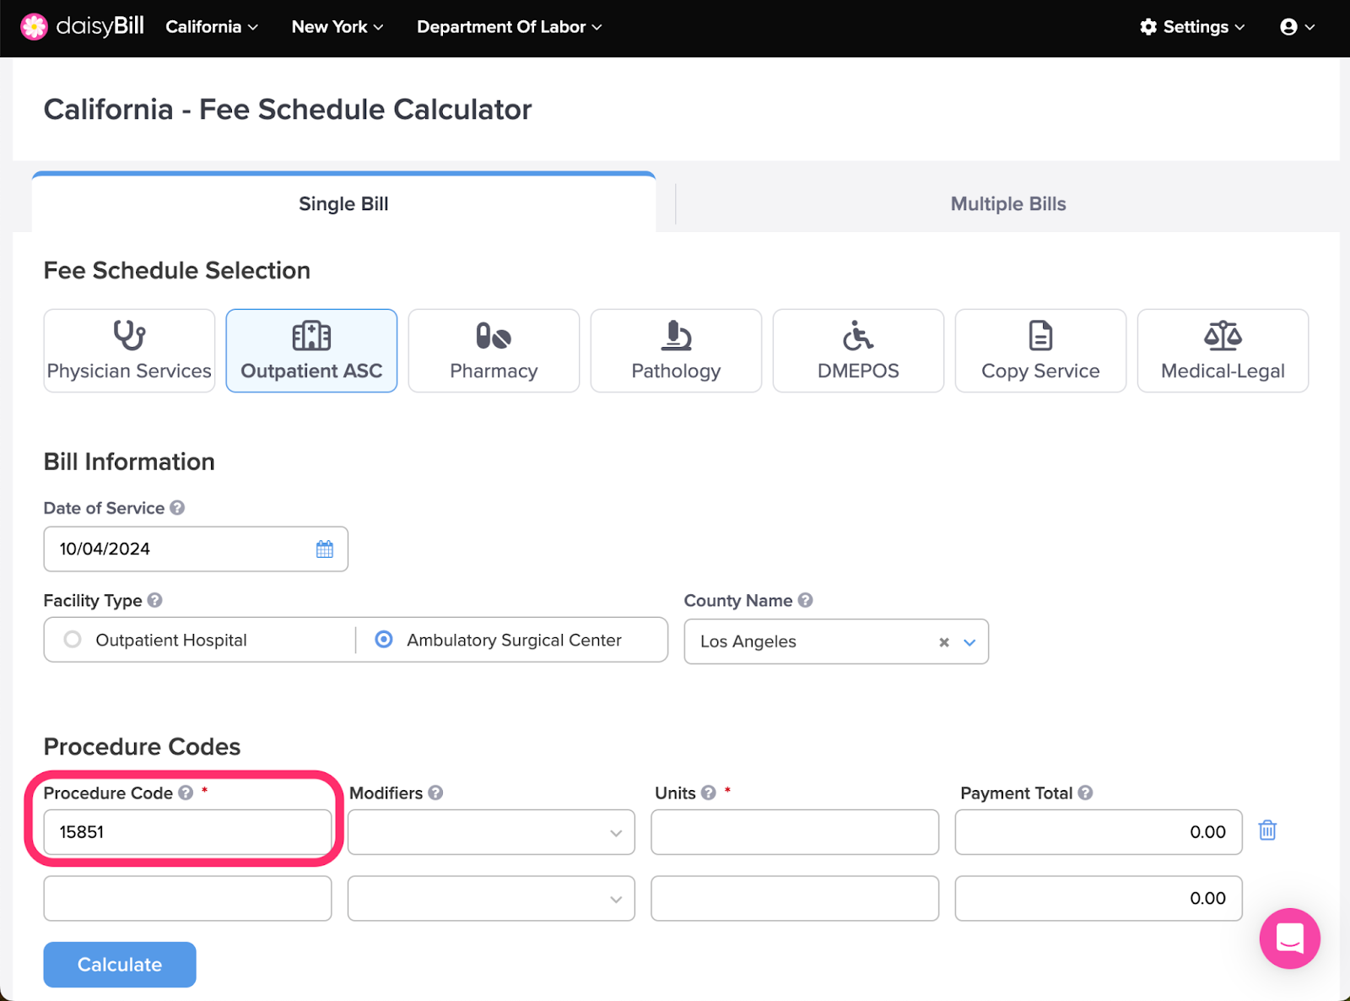Go to the daisyBill home logo

point(82,27)
